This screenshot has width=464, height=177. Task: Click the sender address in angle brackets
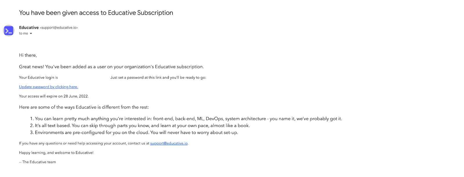[x=59, y=28]
